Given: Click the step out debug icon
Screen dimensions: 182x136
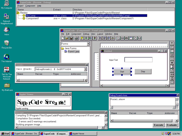Looking at the screenshot, I should pos(108,38).
